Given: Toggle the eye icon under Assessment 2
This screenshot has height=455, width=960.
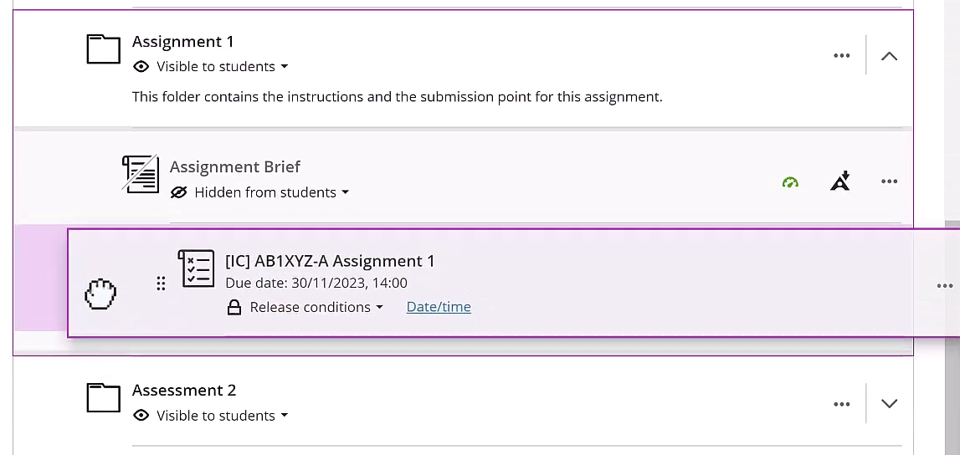Looking at the screenshot, I should click(x=141, y=416).
